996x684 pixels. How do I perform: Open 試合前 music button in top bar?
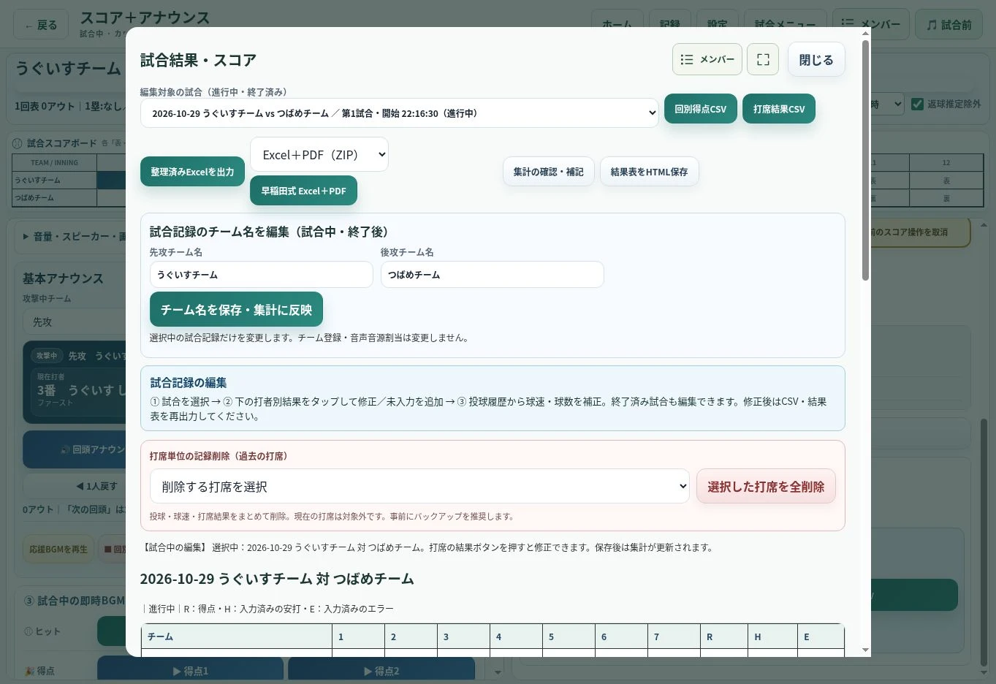coord(949,25)
